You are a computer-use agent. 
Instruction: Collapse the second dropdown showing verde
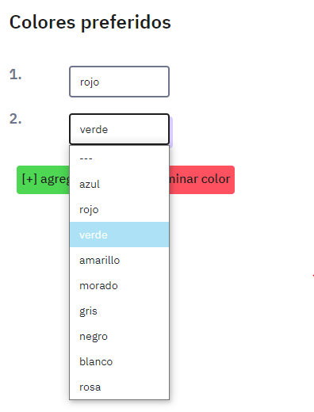tap(119, 129)
